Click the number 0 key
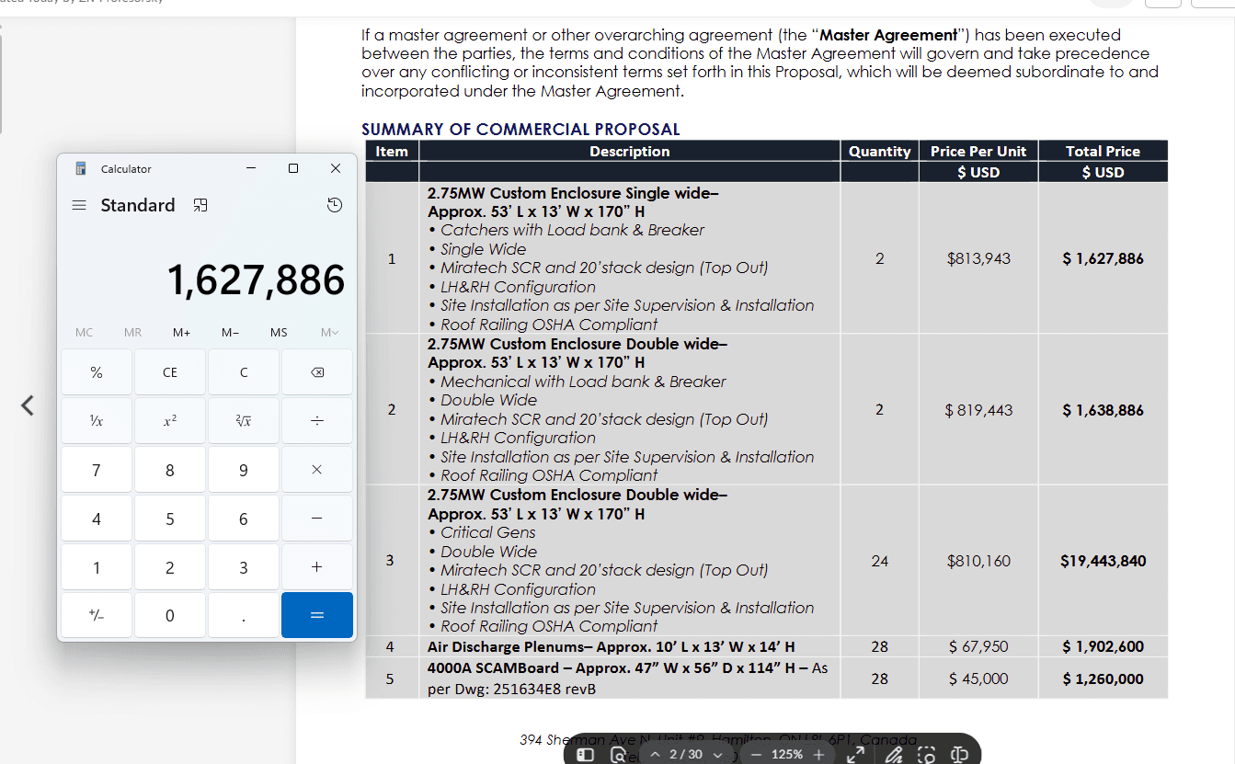The image size is (1235, 764). click(x=170, y=616)
